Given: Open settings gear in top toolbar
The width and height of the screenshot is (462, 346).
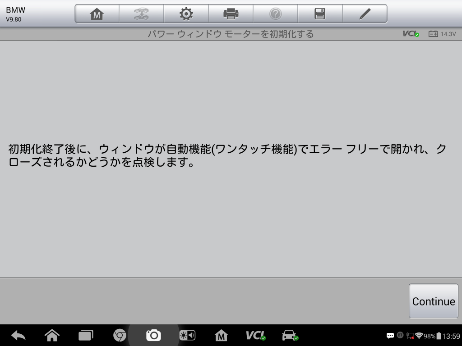Looking at the screenshot, I should click(186, 14).
